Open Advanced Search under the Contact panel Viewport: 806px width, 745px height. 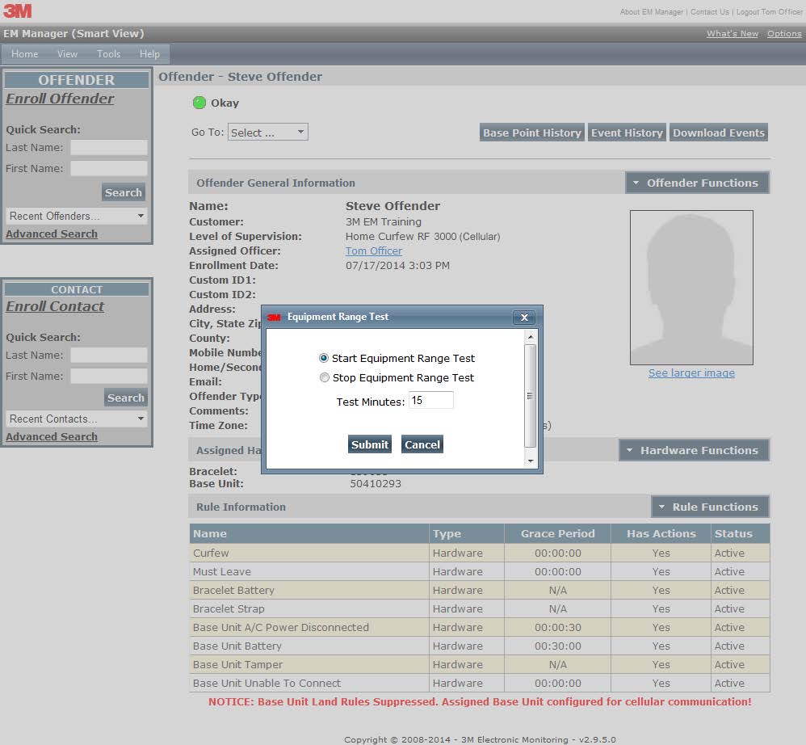pos(52,436)
